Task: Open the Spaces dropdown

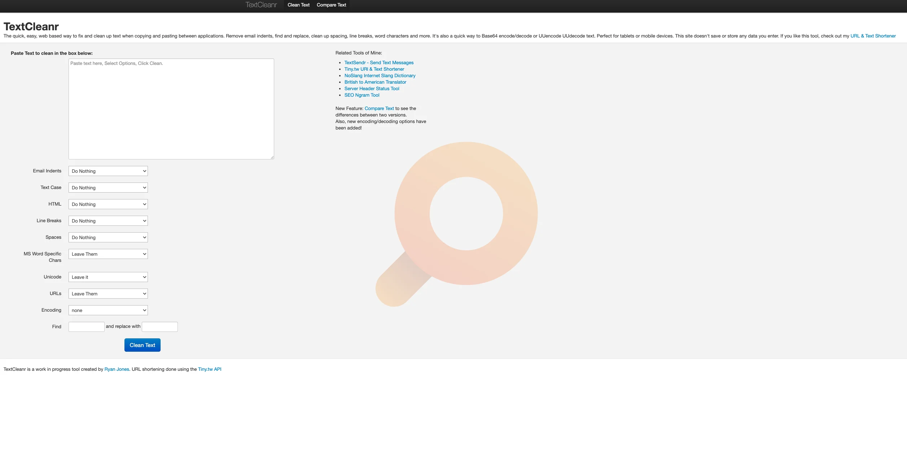Action: click(x=108, y=237)
